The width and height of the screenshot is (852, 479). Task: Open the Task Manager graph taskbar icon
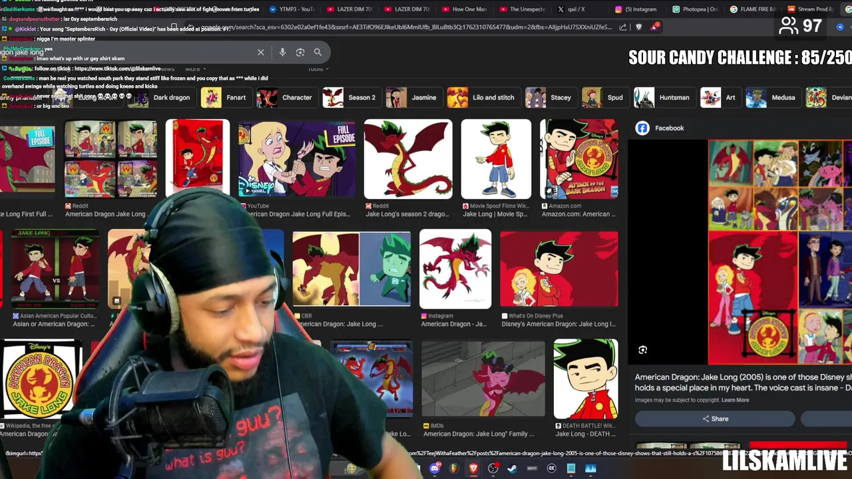click(590, 468)
